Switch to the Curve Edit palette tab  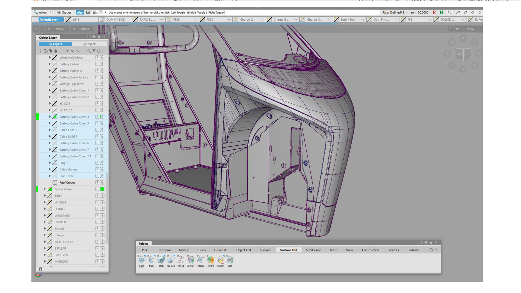220,250
